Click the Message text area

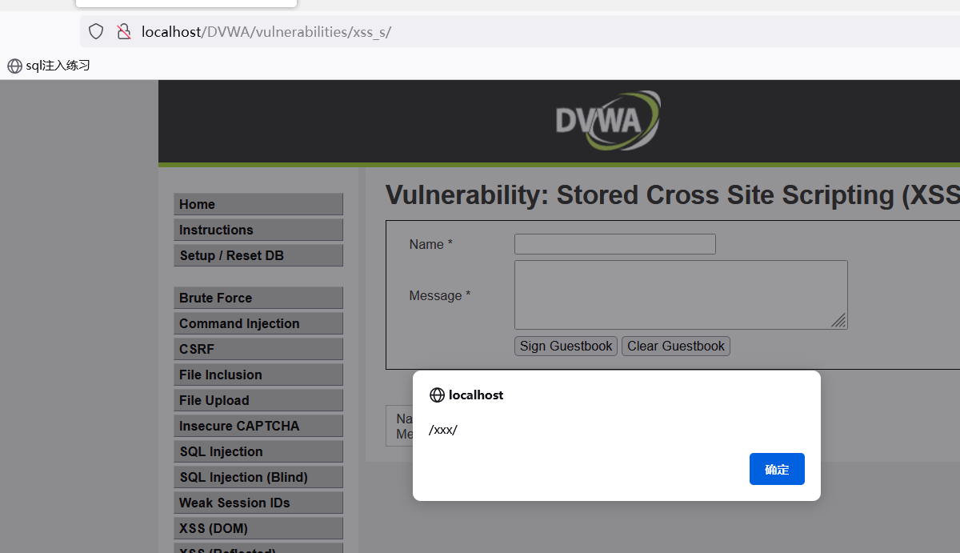[681, 295]
